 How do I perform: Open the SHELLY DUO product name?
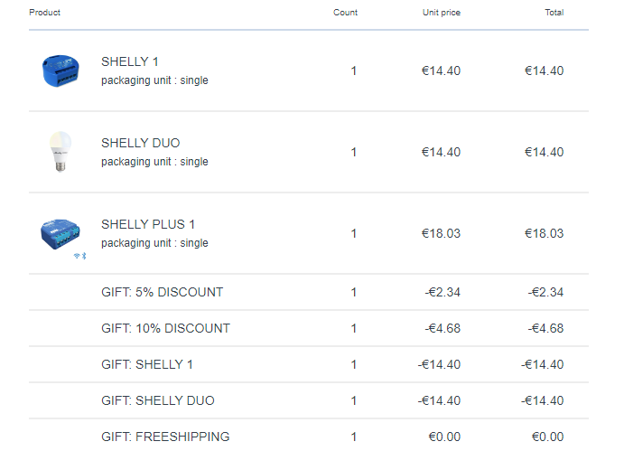click(x=141, y=143)
